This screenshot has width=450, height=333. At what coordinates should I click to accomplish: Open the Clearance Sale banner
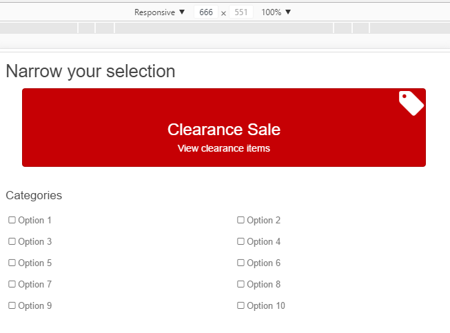[223, 117]
